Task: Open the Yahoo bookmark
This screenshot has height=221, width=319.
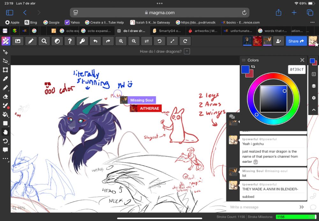Action: 72,23
